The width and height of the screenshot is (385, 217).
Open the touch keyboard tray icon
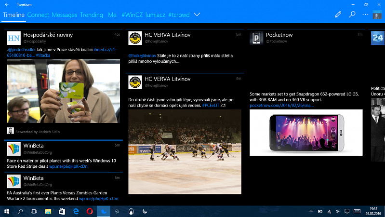tap(357, 211)
